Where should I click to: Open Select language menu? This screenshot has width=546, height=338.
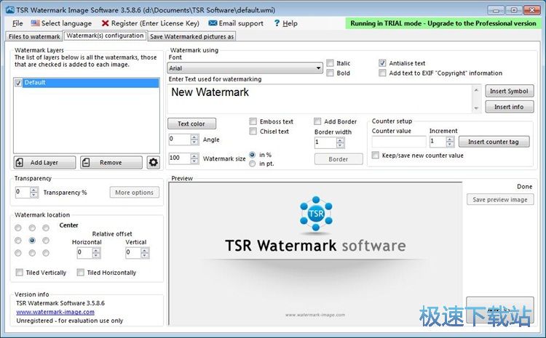point(61,23)
